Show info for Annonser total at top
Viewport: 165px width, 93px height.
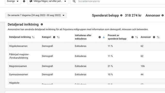(163, 16)
